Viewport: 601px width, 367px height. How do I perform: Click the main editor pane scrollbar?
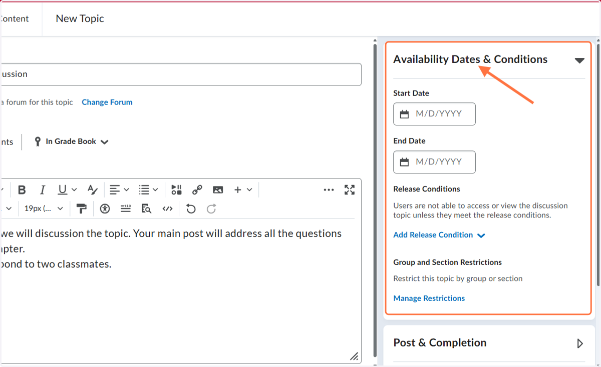point(375,200)
